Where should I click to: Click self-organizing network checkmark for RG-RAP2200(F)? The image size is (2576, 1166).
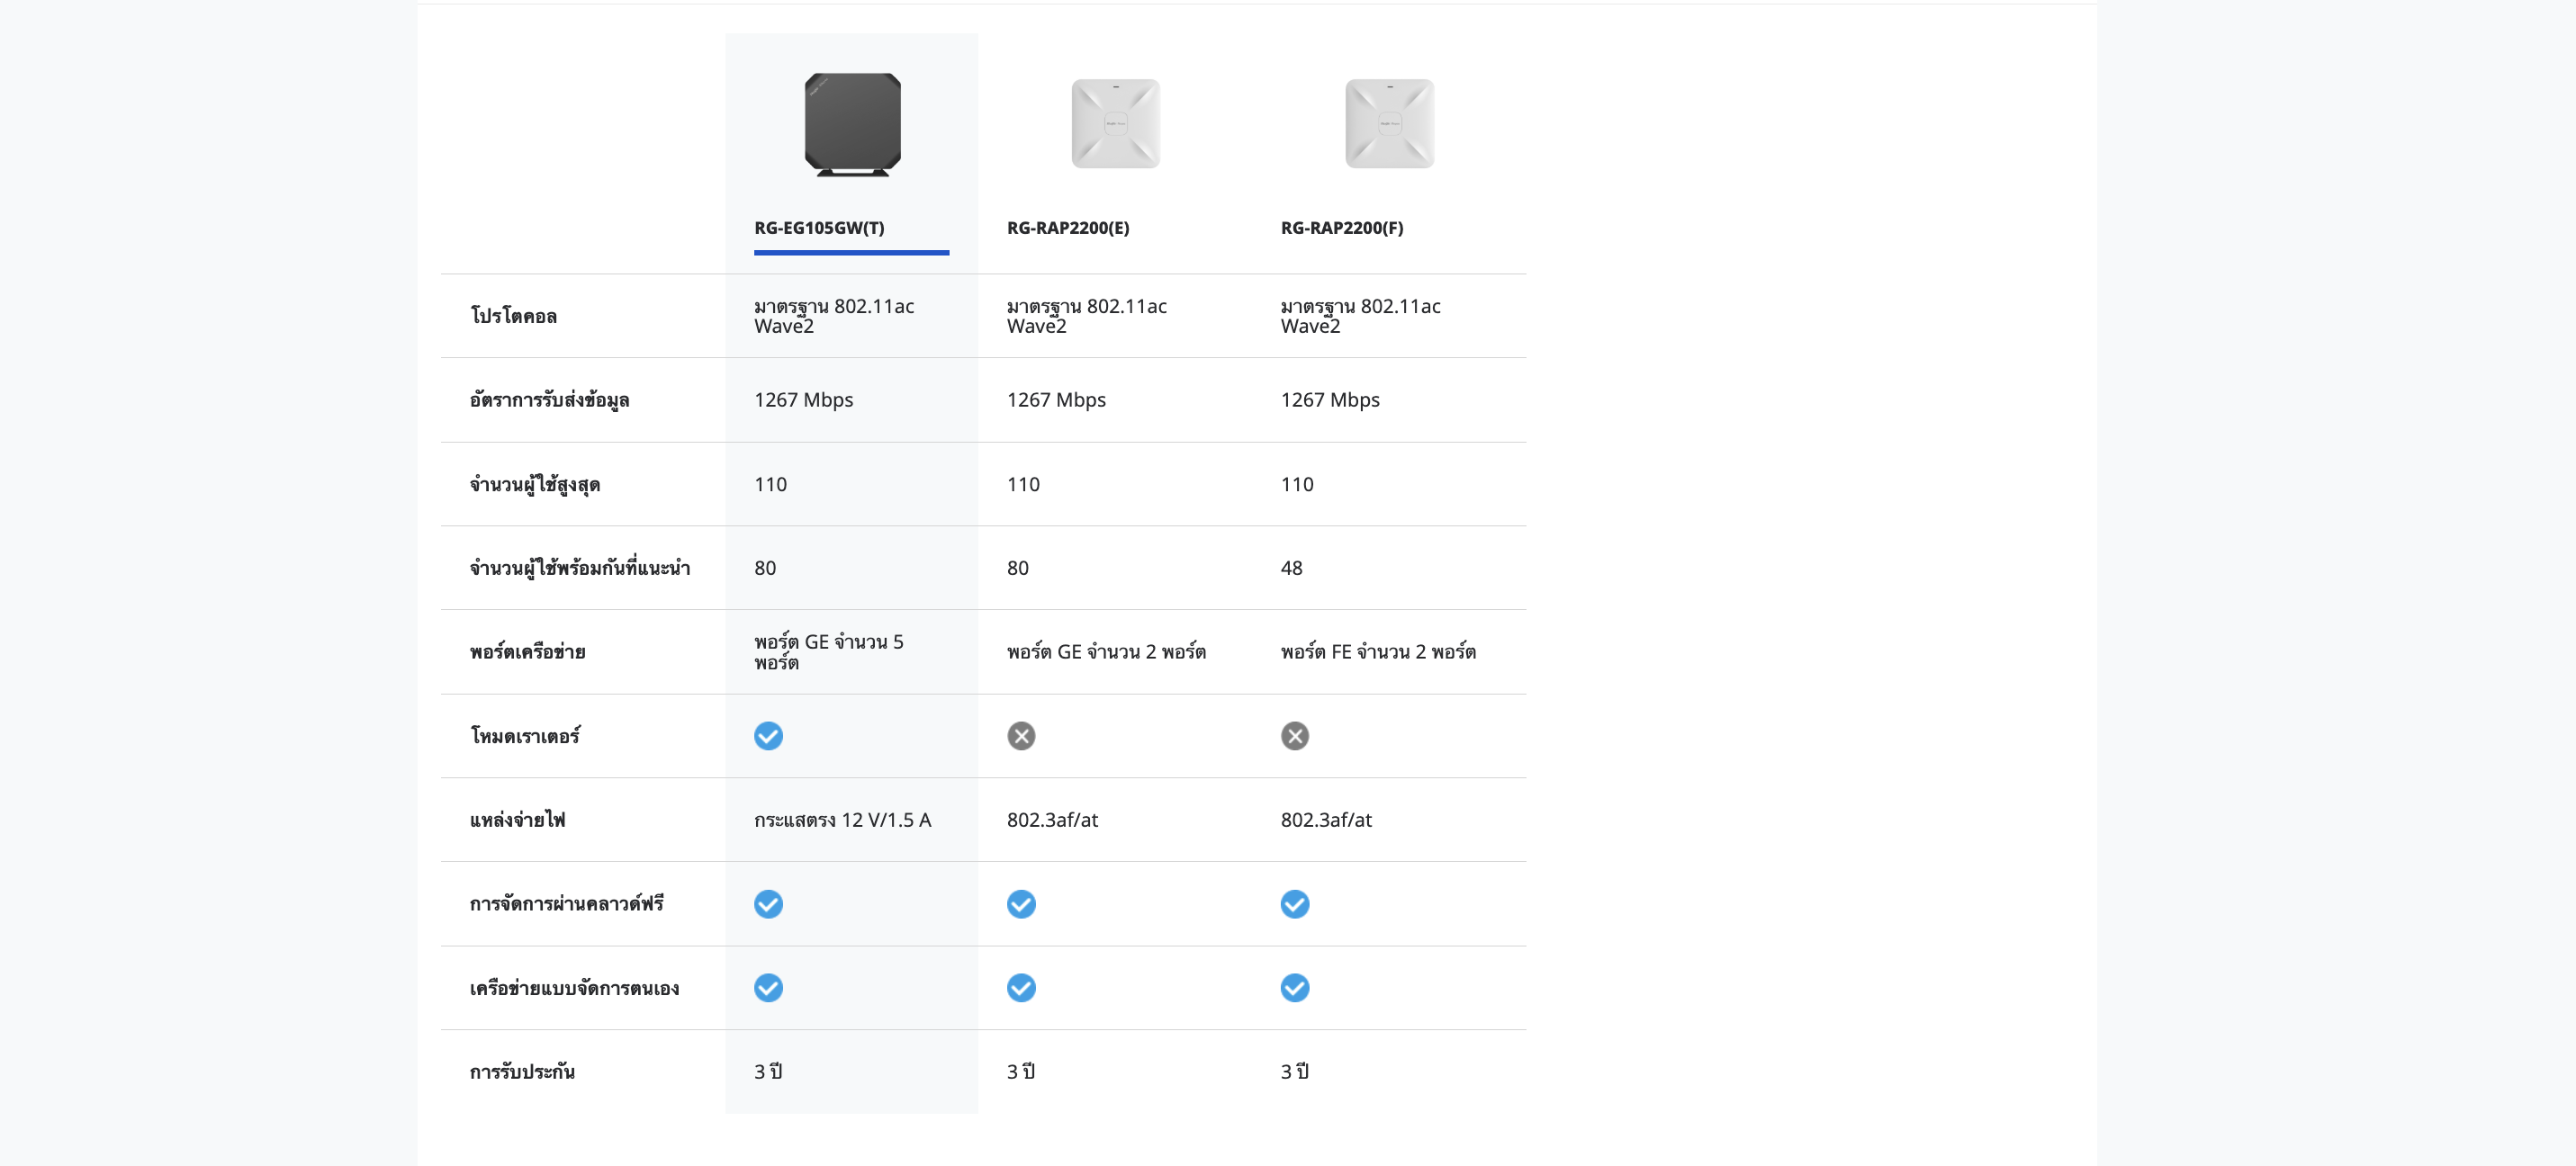coord(1294,988)
